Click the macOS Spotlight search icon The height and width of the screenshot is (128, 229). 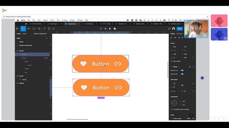pyautogui.click(x=173, y=20)
